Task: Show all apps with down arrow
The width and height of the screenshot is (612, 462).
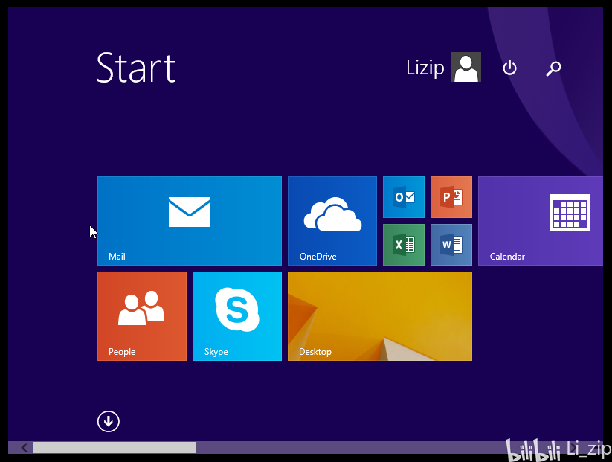Action: [108, 421]
